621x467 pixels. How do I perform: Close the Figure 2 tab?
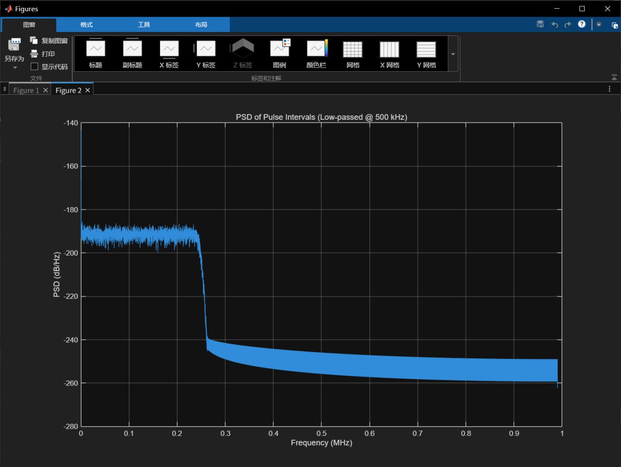click(88, 90)
